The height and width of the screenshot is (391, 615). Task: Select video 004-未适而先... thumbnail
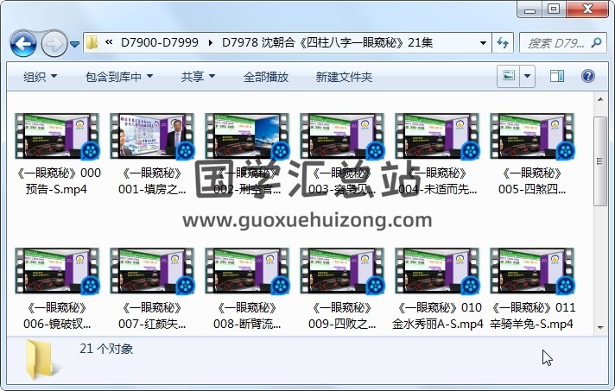(x=437, y=136)
